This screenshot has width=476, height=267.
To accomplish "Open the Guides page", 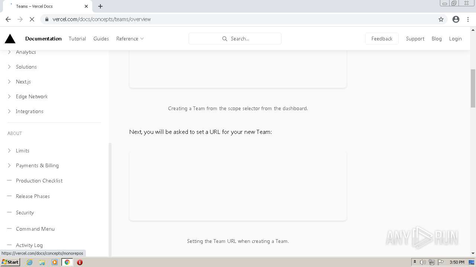I will (101, 39).
